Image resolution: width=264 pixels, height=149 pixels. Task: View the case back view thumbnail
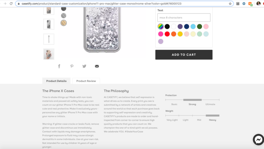tap(49, 24)
